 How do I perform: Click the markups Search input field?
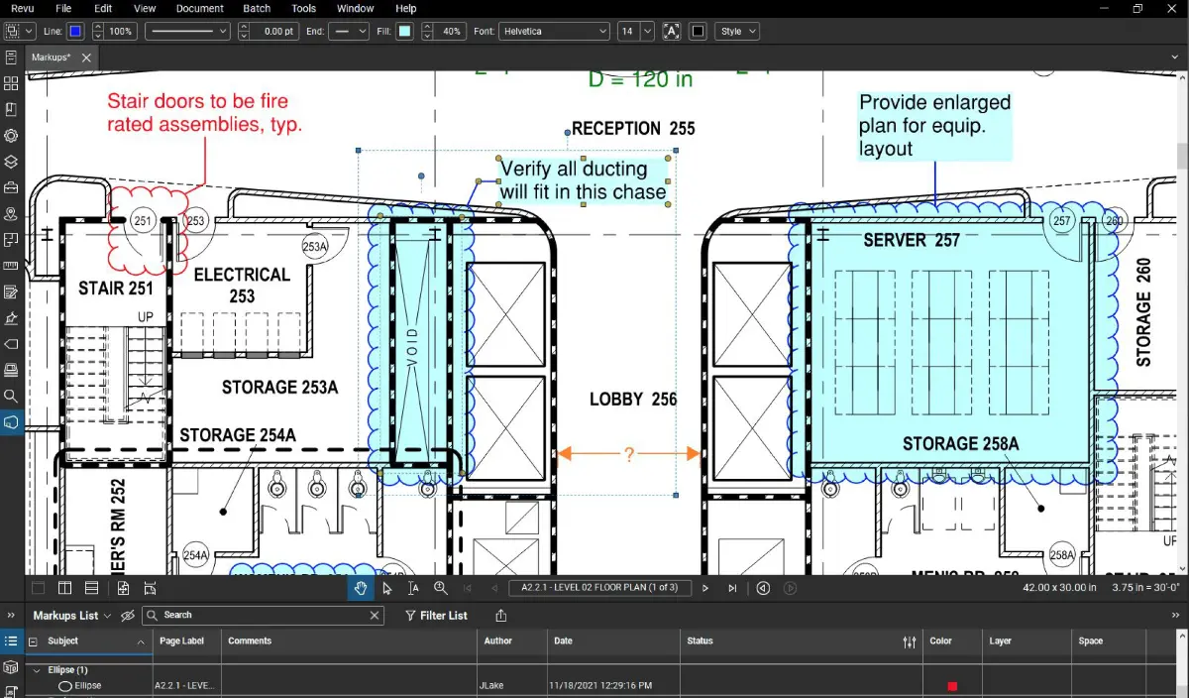264,616
